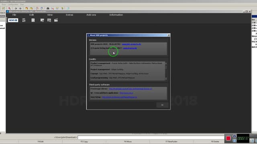The width and height of the screenshot is (257, 144).
Task: Click the left arrow icon in background toolbar
Action: [x=16, y=8]
